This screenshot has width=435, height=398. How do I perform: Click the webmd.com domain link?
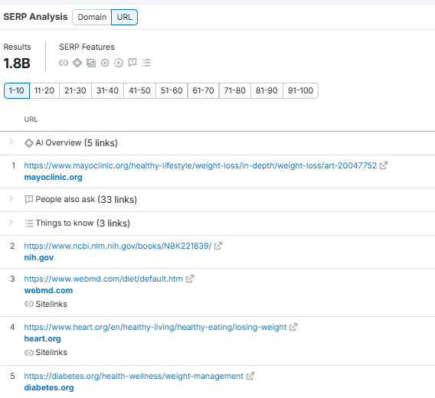[48, 290]
